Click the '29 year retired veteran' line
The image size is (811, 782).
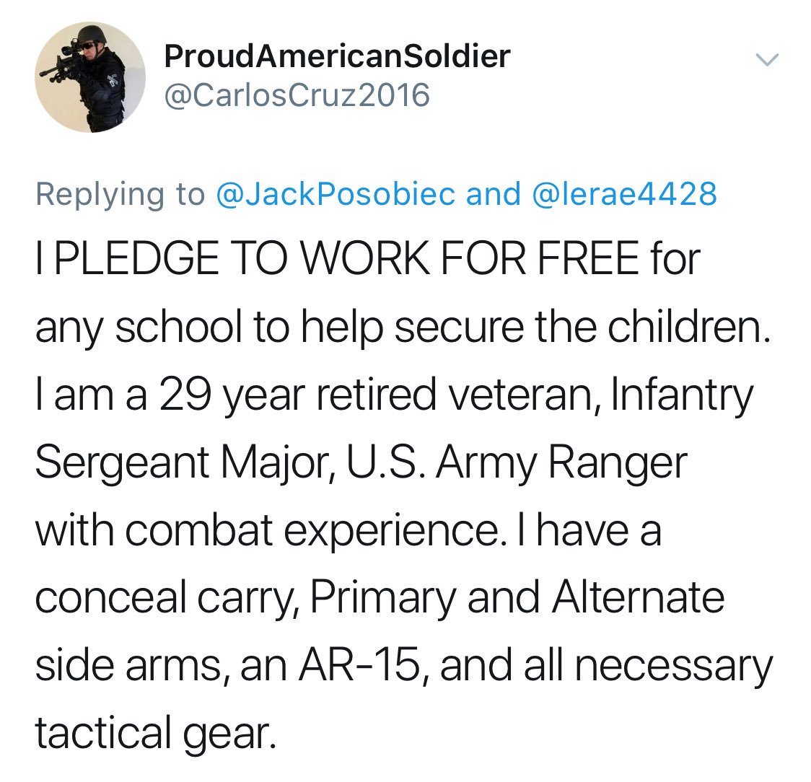point(394,395)
